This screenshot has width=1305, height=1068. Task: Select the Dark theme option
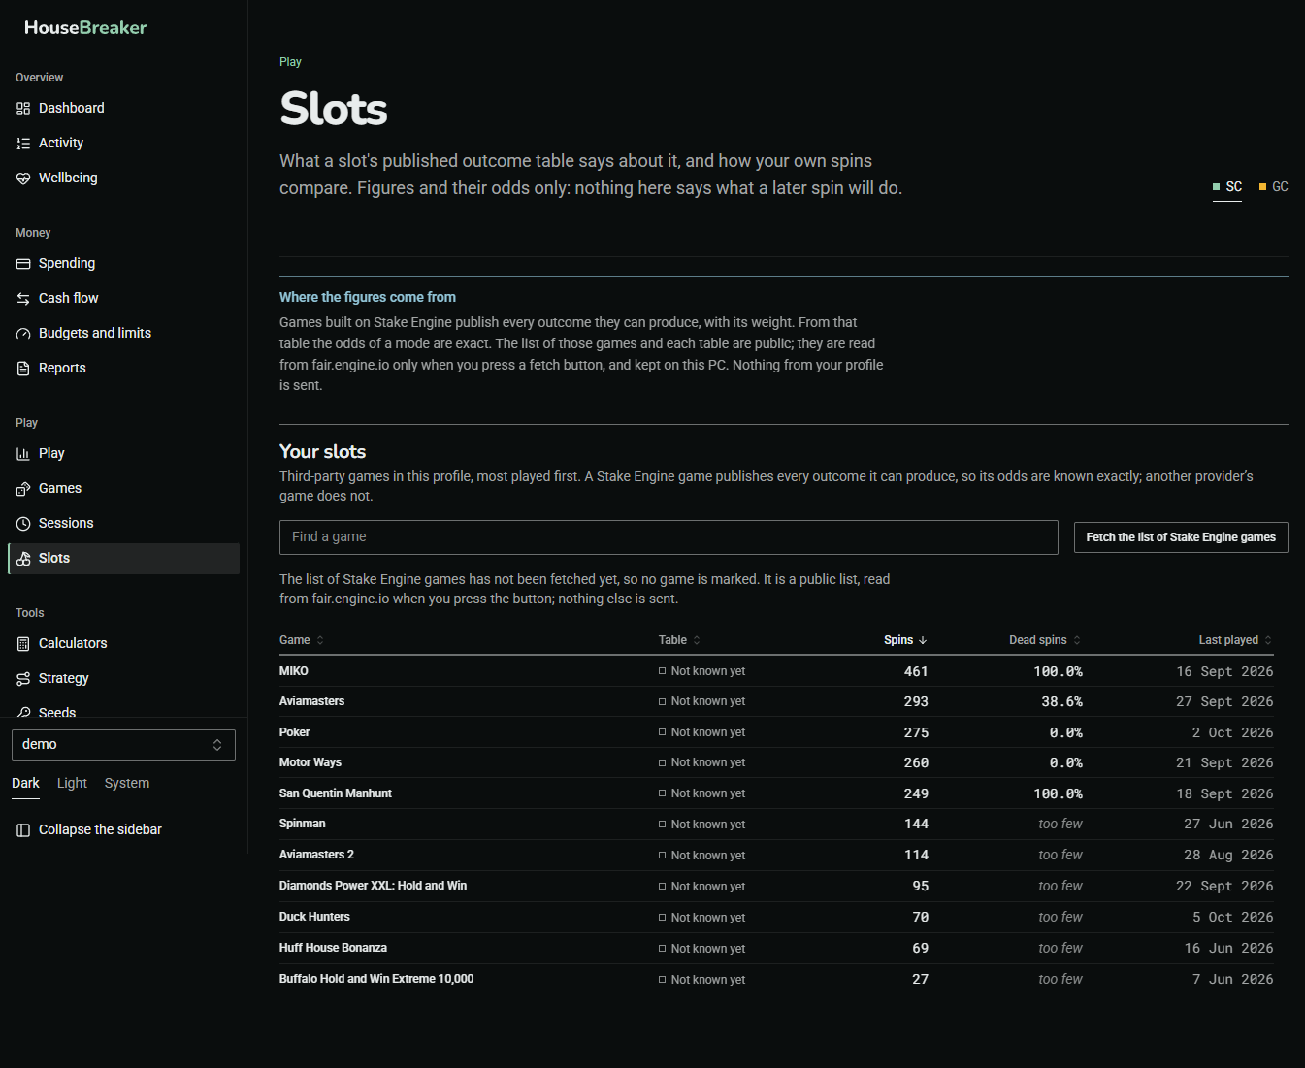25,784
